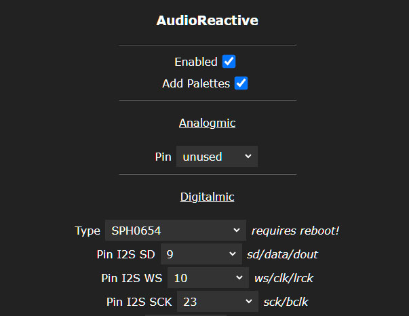This screenshot has height=316, width=409.
Task: Click the sd/data/dout hint text
Action: (279, 255)
